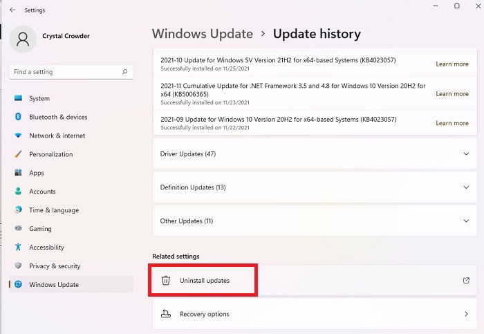The image size is (484, 334).
Task: Click Learn more for KB5006365 update
Action: click(x=452, y=93)
